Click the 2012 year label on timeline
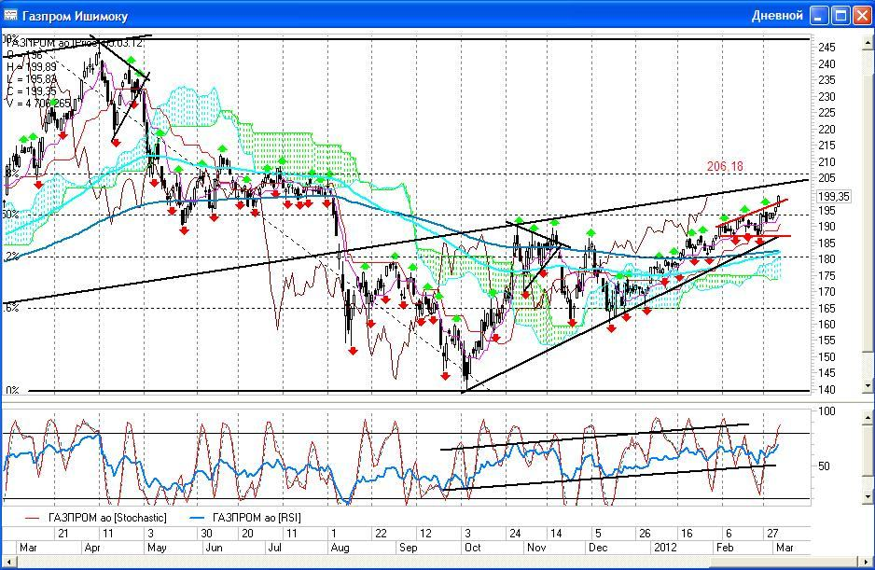The image size is (875, 570). pyautogui.click(x=664, y=547)
